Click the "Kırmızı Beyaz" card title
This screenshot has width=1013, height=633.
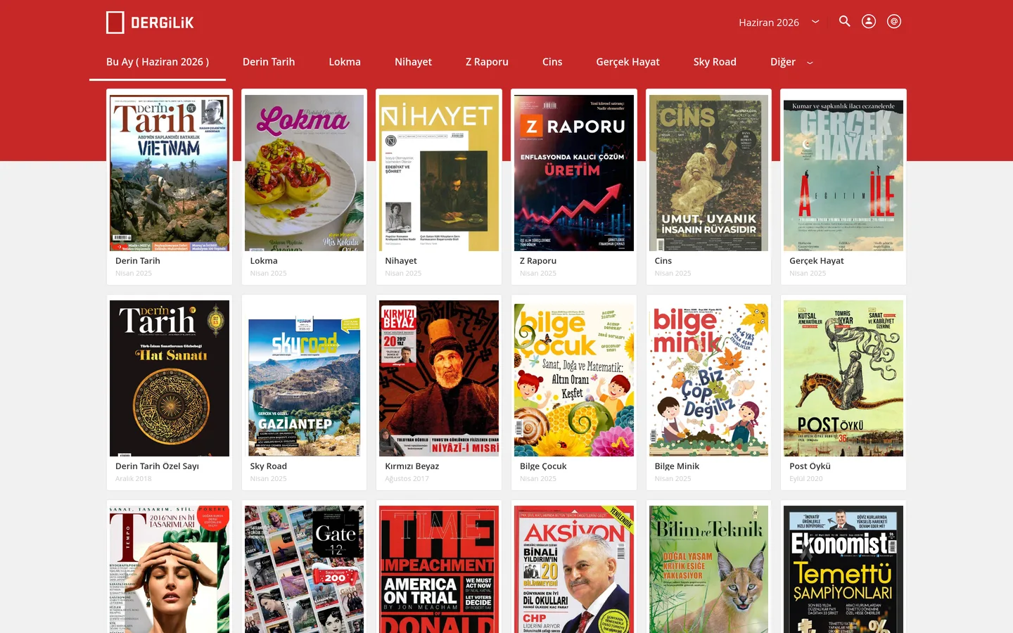pyautogui.click(x=412, y=466)
